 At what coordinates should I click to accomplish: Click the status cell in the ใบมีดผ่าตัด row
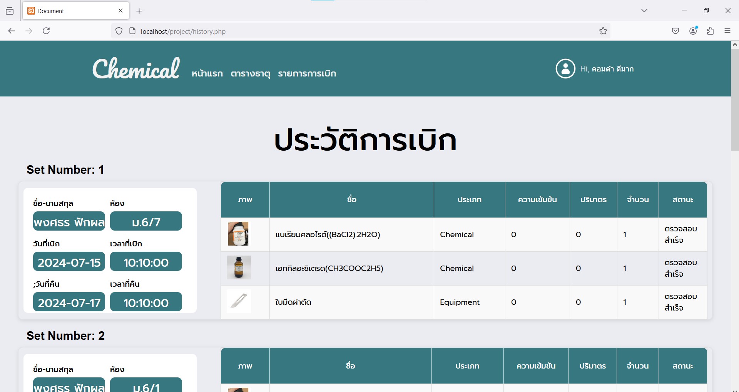click(x=683, y=302)
